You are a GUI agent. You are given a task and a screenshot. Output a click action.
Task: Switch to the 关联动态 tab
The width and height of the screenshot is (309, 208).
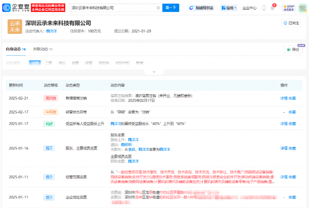pos(42,49)
